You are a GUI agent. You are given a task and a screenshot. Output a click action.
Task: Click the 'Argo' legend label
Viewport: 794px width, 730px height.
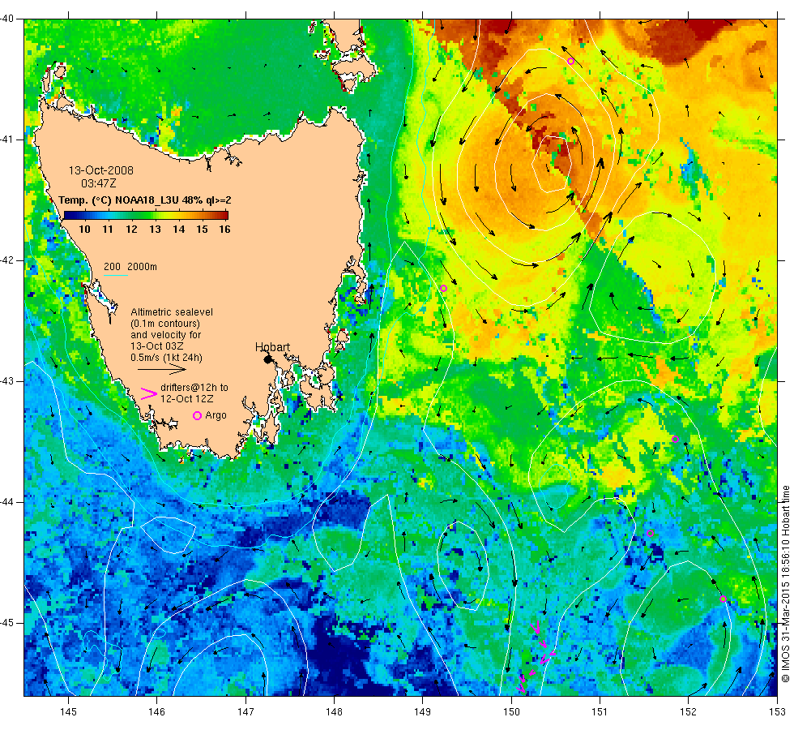(x=216, y=415)
